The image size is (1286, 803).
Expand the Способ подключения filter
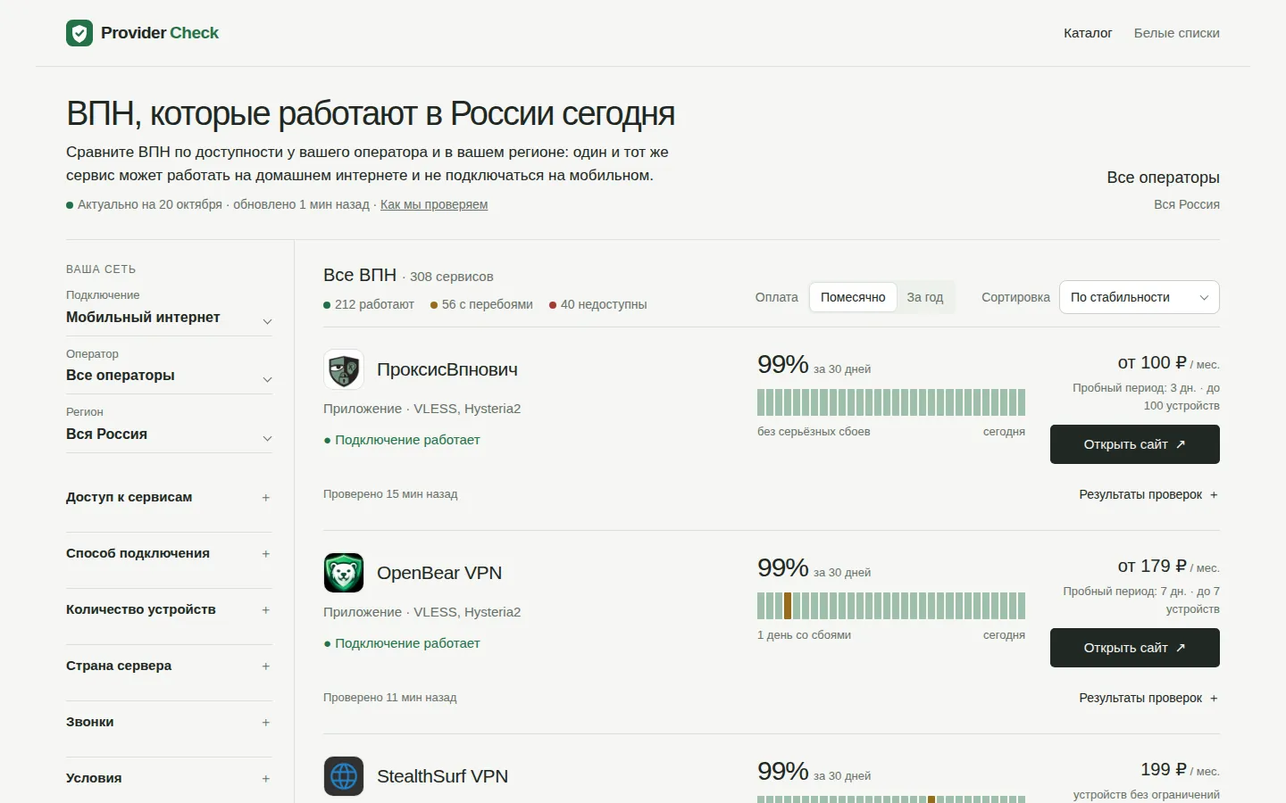169,554
